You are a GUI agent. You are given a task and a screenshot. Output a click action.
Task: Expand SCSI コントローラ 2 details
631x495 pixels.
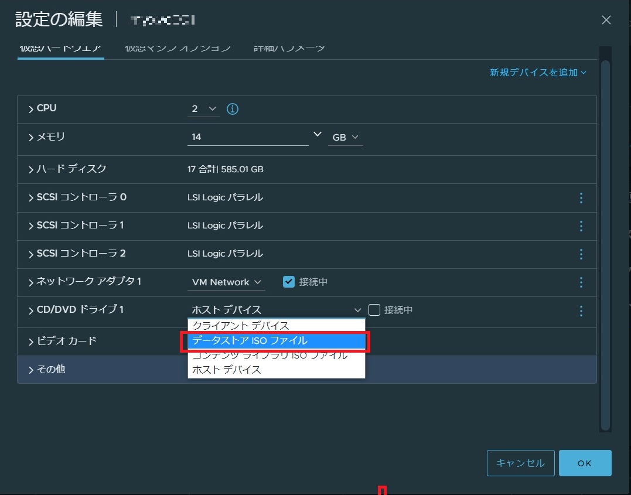[30, 254]
